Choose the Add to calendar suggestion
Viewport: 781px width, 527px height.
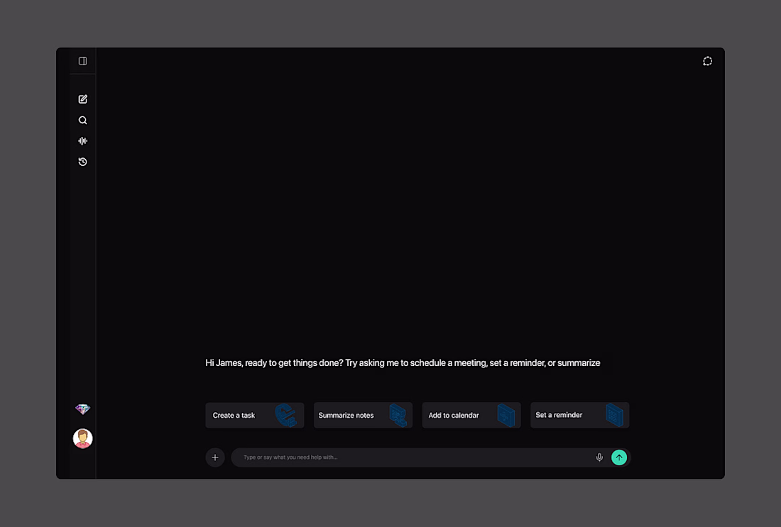click(x=471, y=415)
